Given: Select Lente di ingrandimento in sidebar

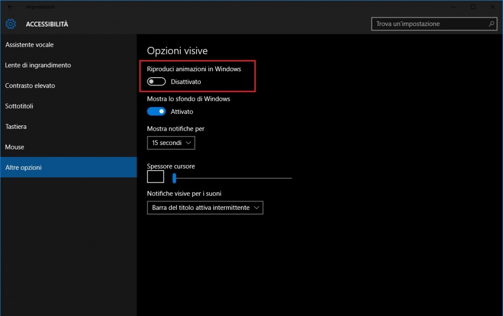Looking at the screenshot, I should point(38,65).
